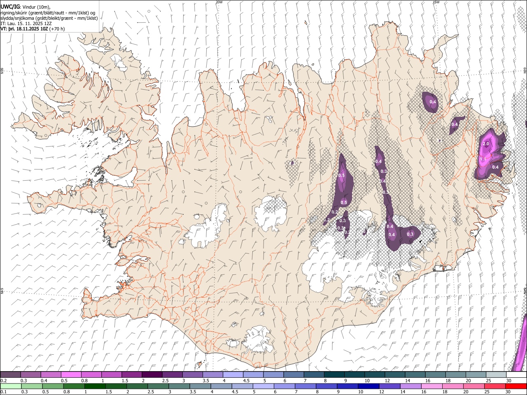Click the 'IT: Lau. 15. 11. 2025 12Z' line
Image resolution: width=527 pixels, height=395 pixels.
26,23
